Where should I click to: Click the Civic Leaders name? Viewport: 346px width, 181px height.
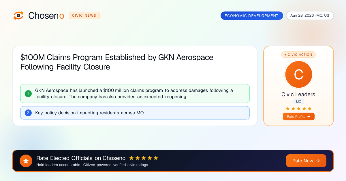[x=298, y=95]
